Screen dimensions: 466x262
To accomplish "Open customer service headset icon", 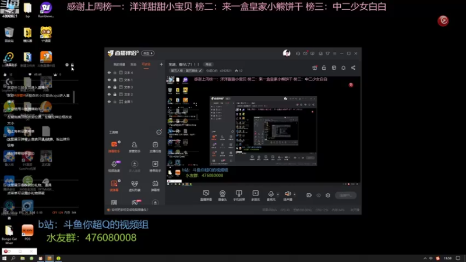I will click(298, 54).
